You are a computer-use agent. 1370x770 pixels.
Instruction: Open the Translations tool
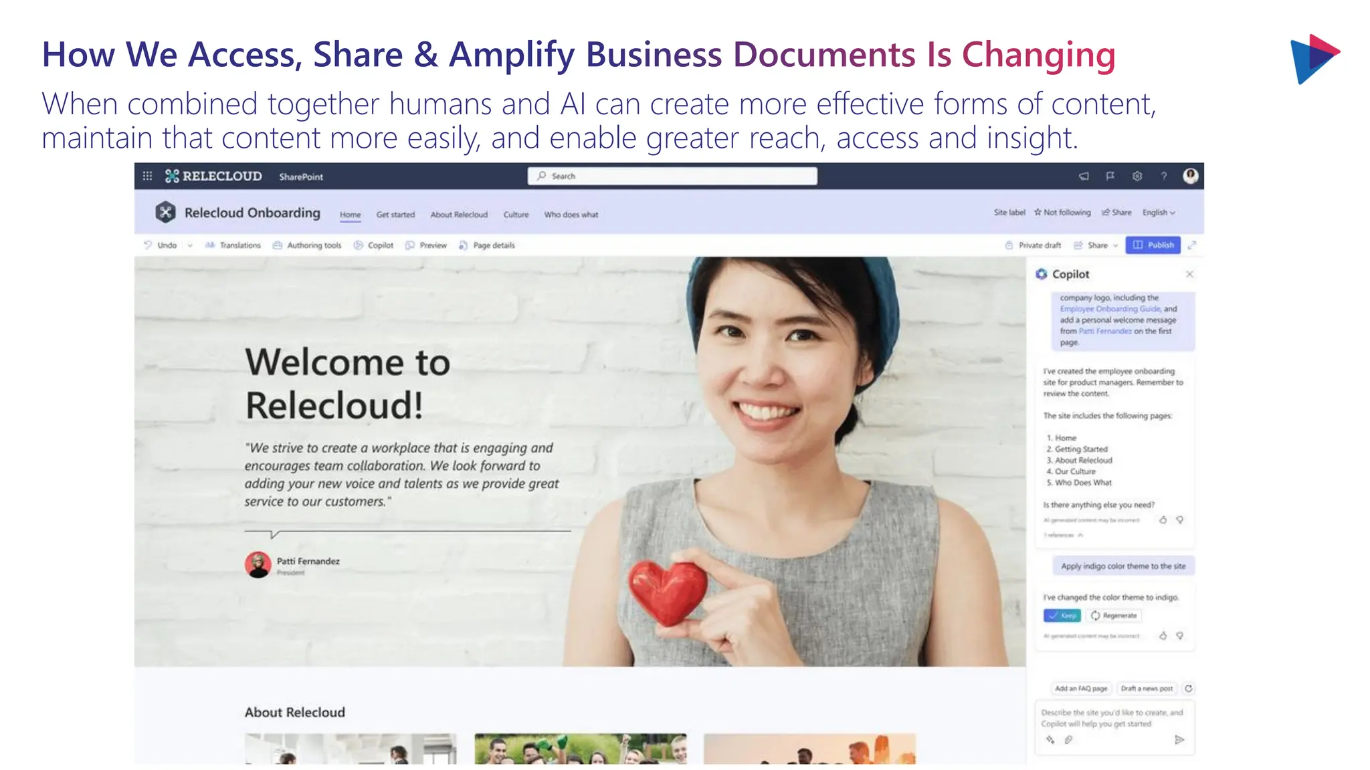(233, 245)
